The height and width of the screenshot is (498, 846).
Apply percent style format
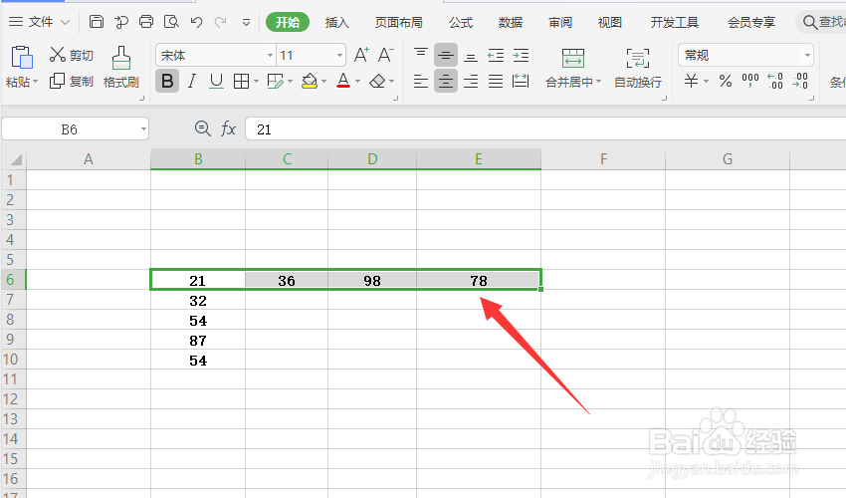[x=726, y=81]
